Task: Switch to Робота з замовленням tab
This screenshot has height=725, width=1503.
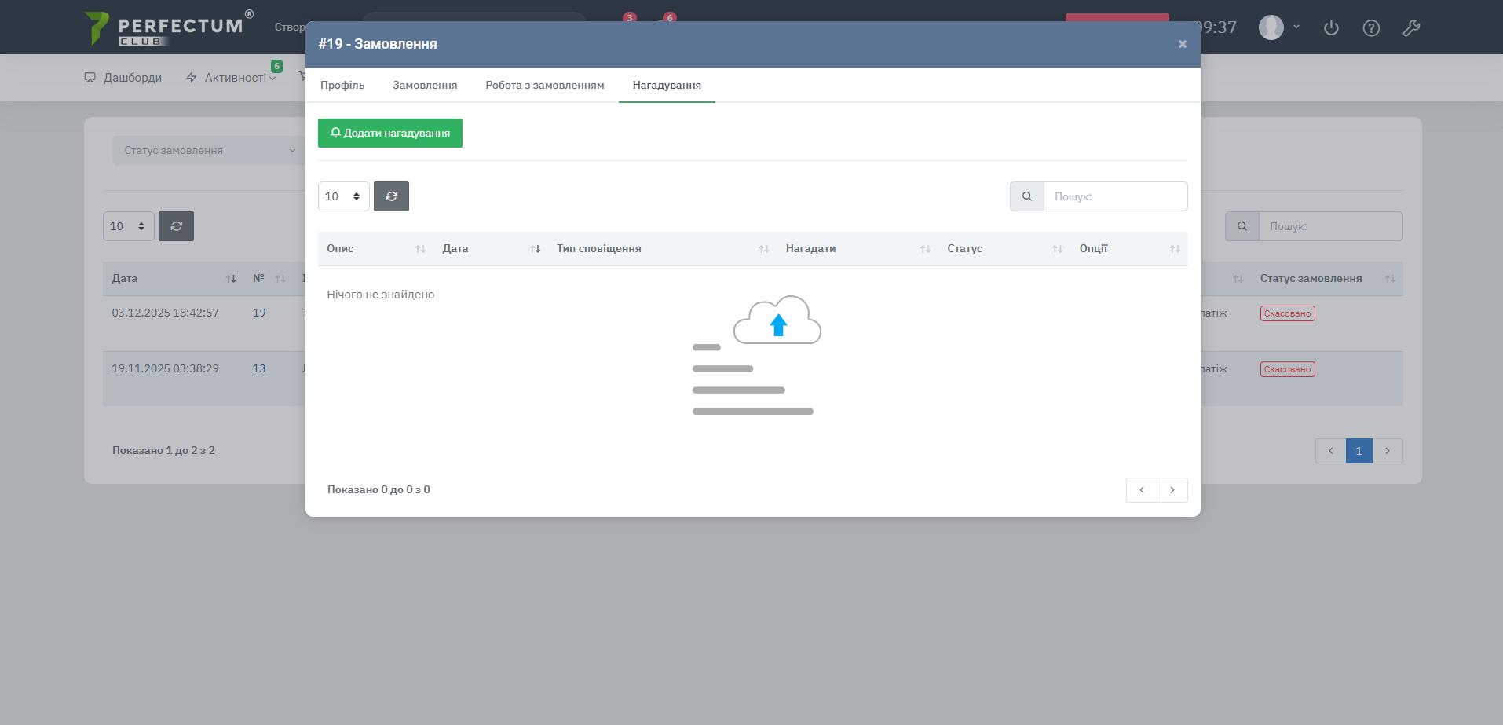Action: click(544, 85)
